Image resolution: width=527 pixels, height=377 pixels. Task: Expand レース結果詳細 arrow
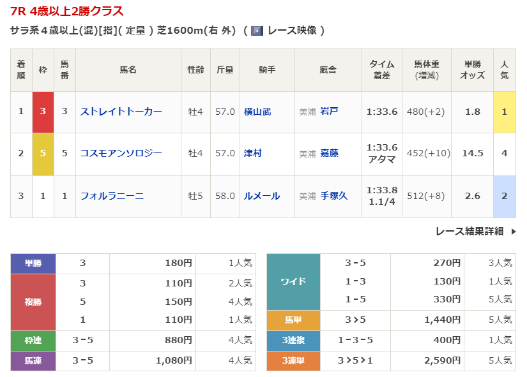513,232
